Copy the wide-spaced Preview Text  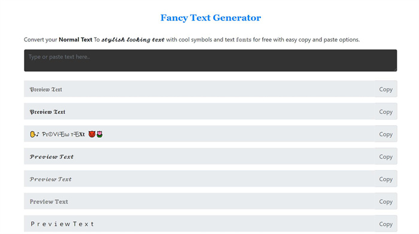pos(385,224)
